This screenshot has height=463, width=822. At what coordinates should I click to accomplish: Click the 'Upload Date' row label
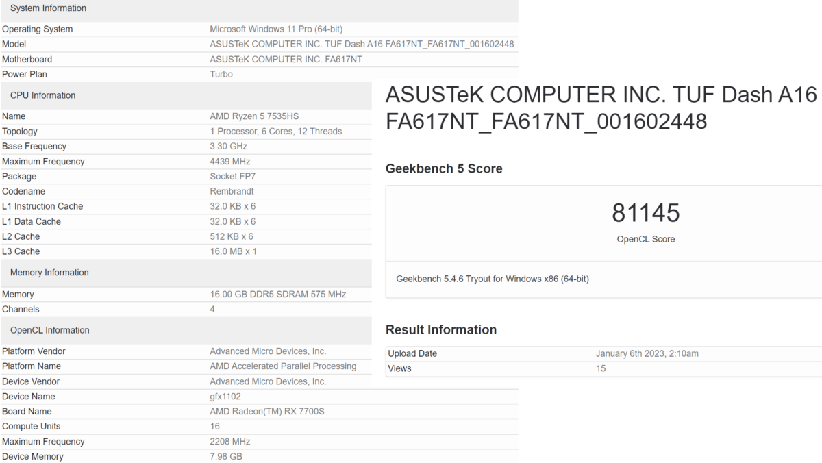coord(412,354)
